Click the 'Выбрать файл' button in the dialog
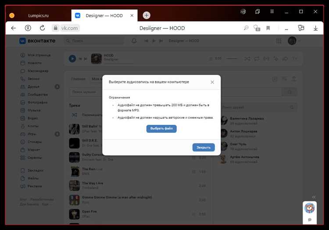The width and height of the screenshot is (329, 230). [x=161, y=129]
